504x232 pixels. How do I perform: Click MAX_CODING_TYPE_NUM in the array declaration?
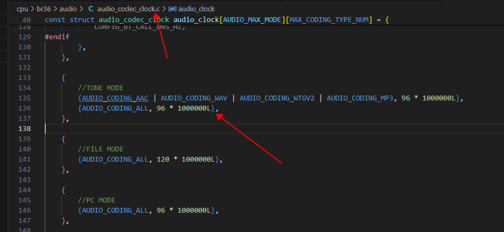tap(329, 20)
